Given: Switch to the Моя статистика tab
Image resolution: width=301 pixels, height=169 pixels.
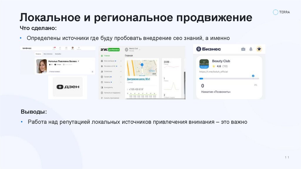Looking at the screenshot, I should [x=48, y=54].
